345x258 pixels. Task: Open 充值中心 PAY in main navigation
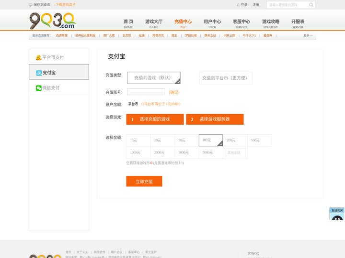(183, 24)
